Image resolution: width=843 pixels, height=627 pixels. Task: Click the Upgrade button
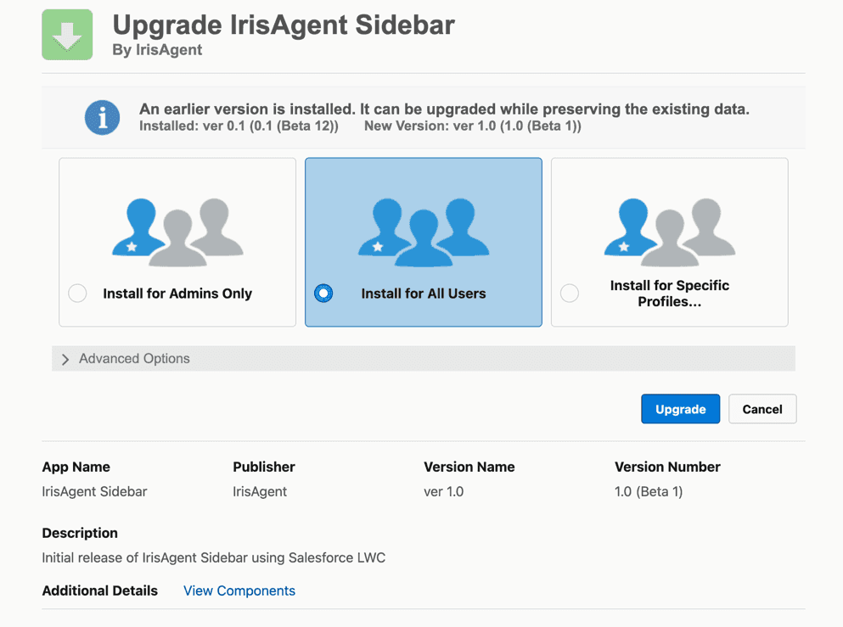click(680, 408)
